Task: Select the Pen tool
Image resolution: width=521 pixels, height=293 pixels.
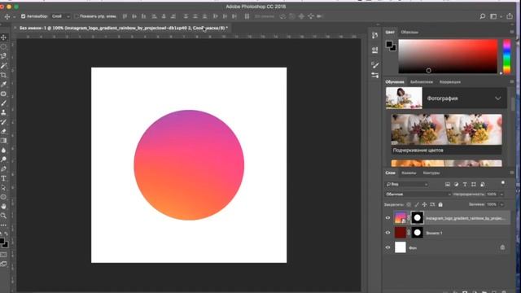Action: 3,169
